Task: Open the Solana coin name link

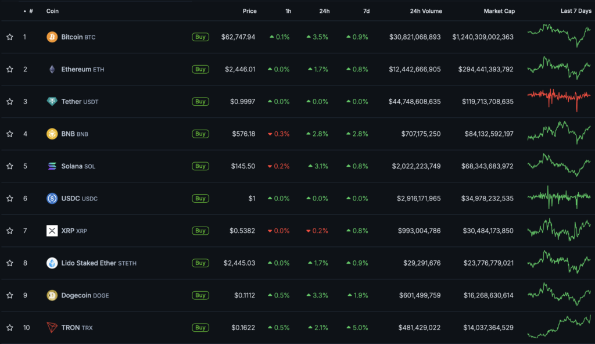Action: 71,166
